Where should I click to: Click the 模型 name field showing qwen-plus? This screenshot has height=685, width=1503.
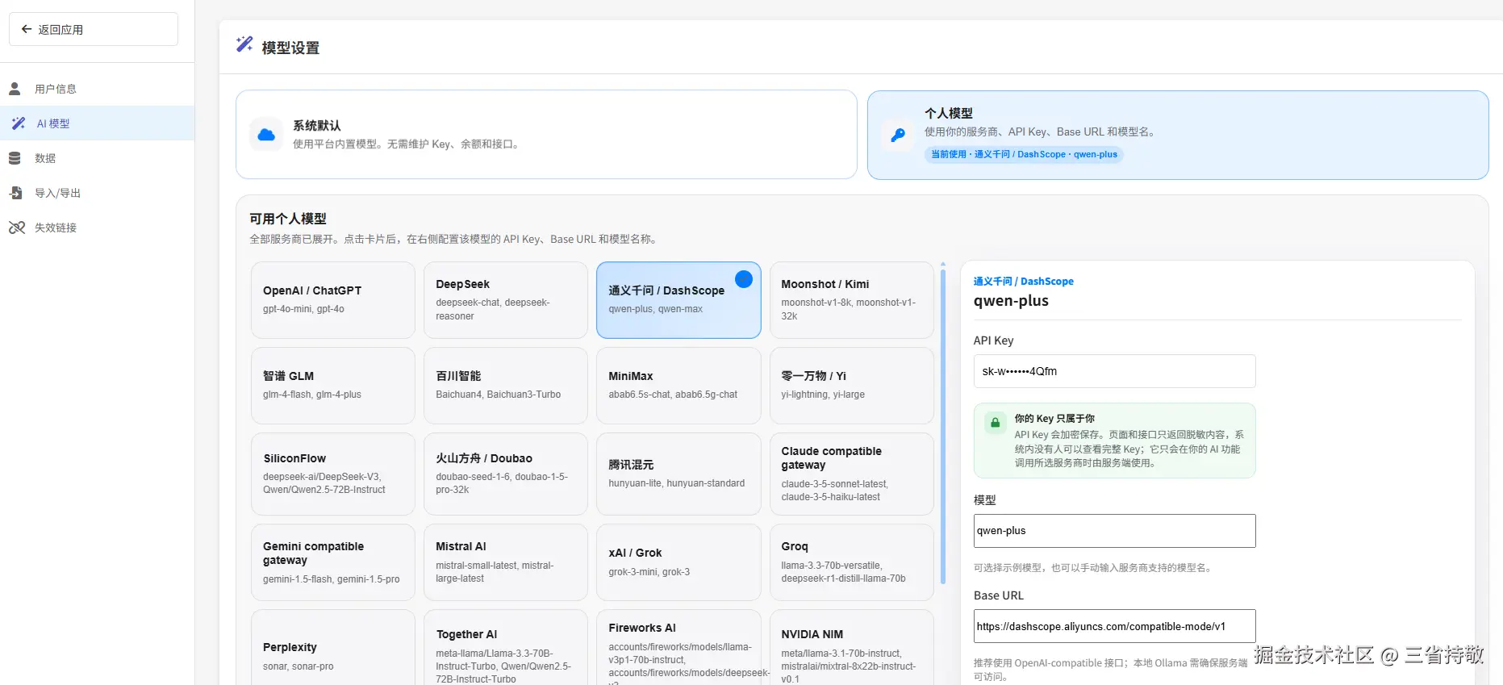click(x=1114, y=531)
